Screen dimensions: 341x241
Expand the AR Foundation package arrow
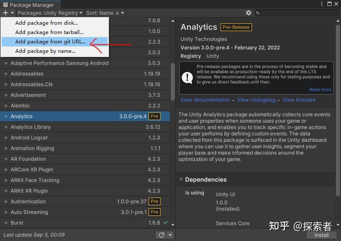pos(6,159)
